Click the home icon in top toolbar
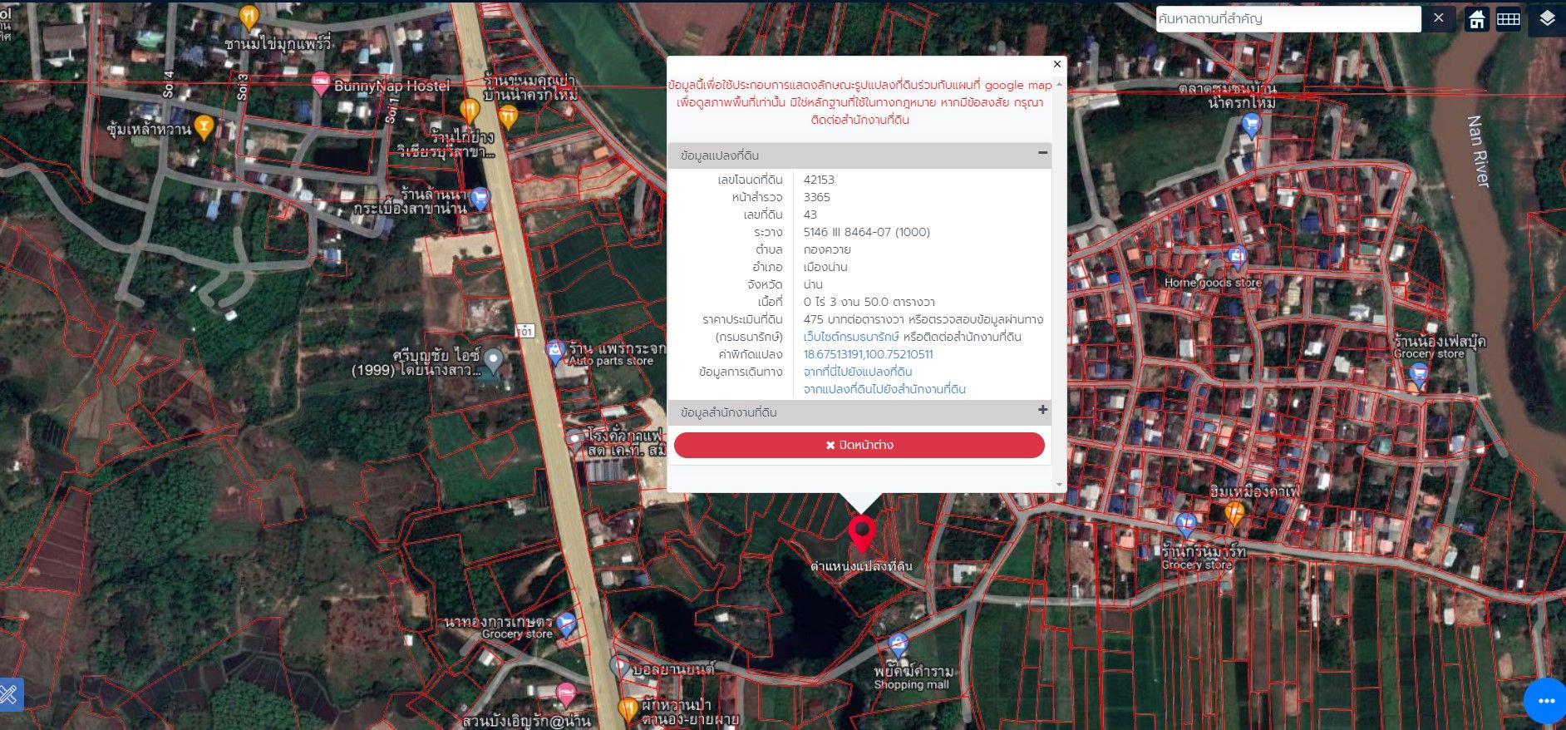The width and height of the screenshot is (1566, 730). pyautogui.click(x=1476, y=19)
